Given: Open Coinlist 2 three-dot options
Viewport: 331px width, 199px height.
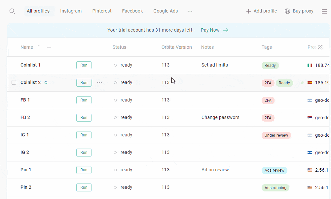Looking at the screenshot, I should point(99,83).
